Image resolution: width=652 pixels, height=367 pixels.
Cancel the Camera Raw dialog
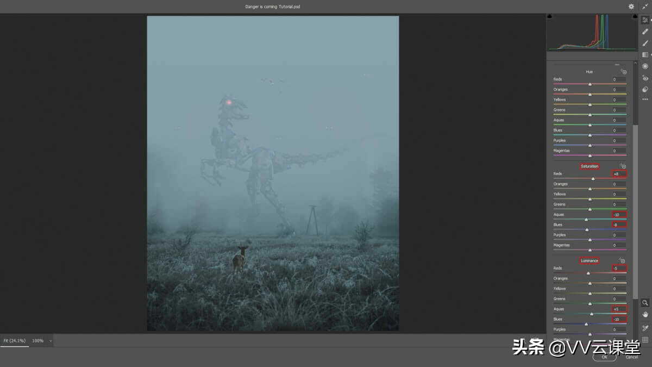tap(632, 358)
